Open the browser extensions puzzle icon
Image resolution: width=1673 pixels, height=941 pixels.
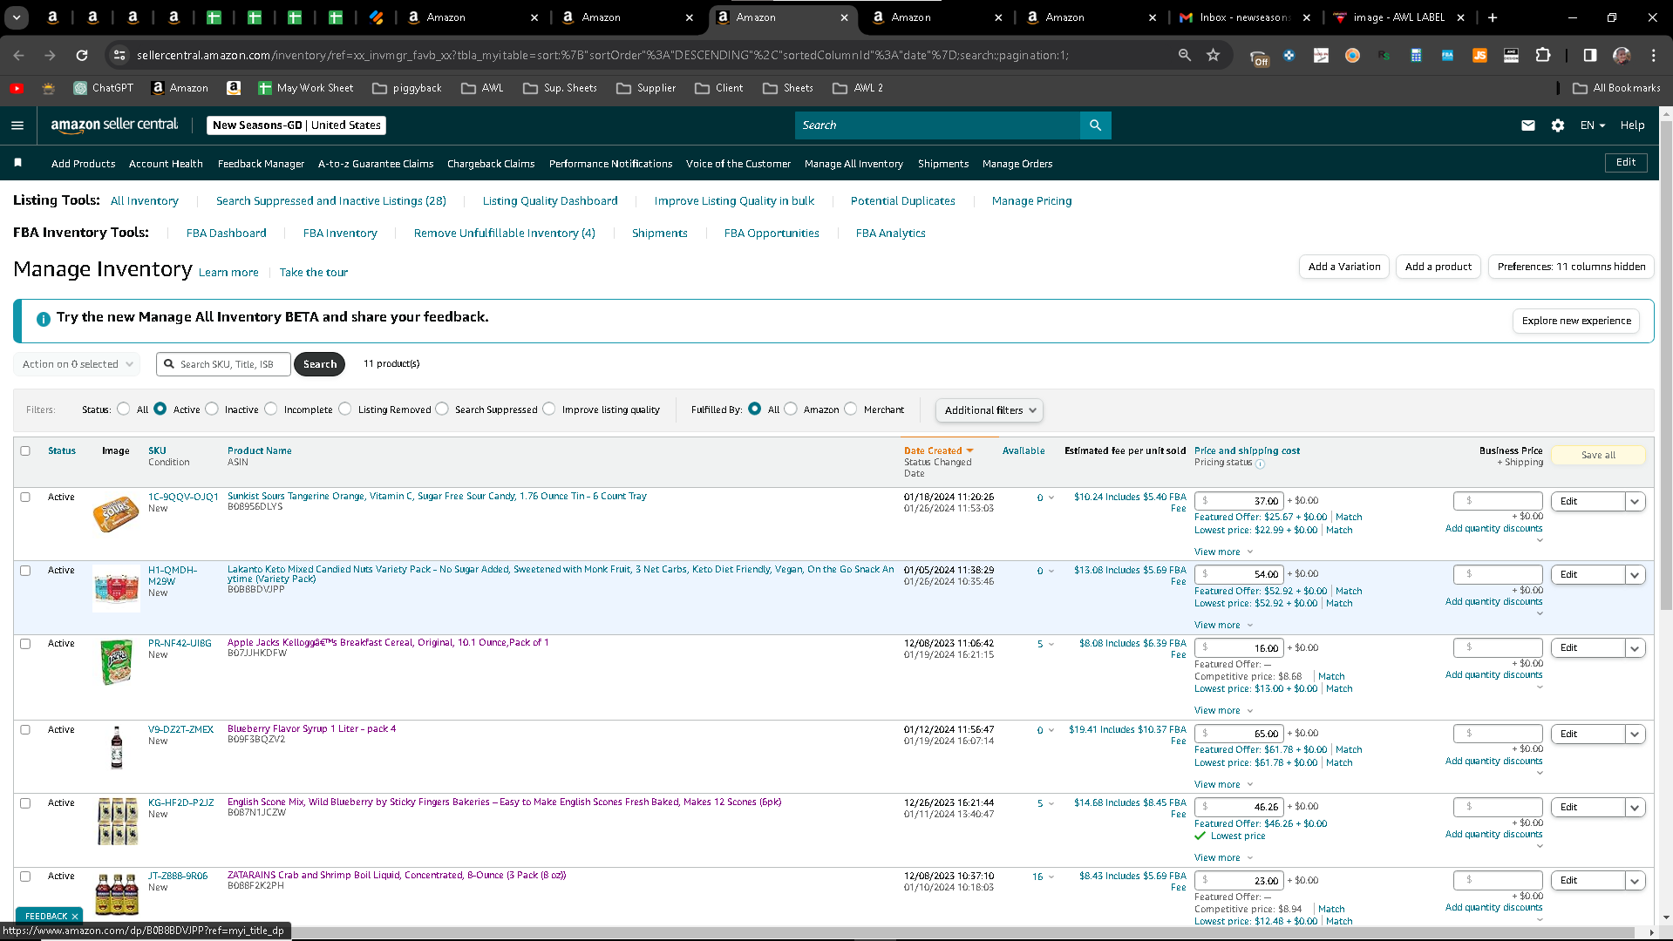[1543, 55]
